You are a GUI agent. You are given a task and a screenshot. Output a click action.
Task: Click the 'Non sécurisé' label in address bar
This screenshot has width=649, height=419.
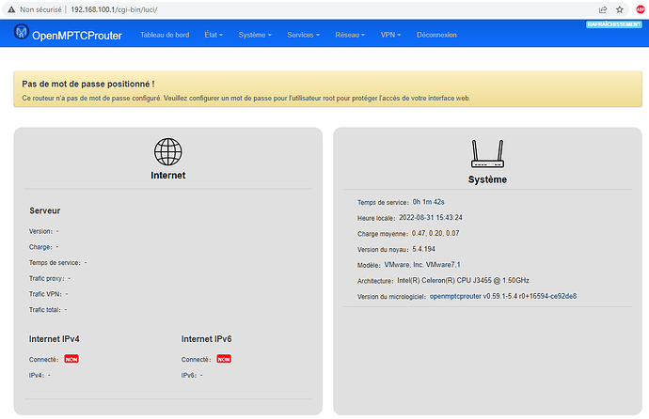[41, 9]
